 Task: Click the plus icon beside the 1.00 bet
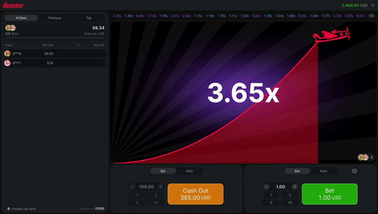click(x=295, y=187)
